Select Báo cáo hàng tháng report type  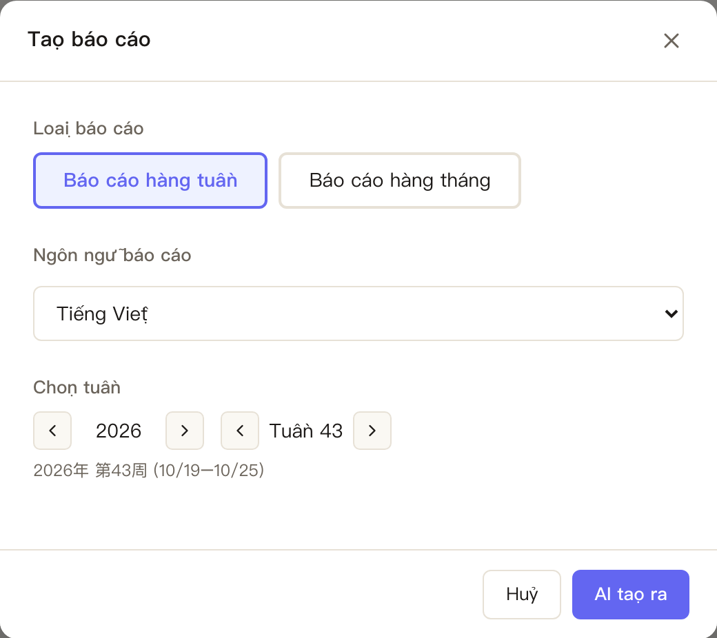point(400,181)
